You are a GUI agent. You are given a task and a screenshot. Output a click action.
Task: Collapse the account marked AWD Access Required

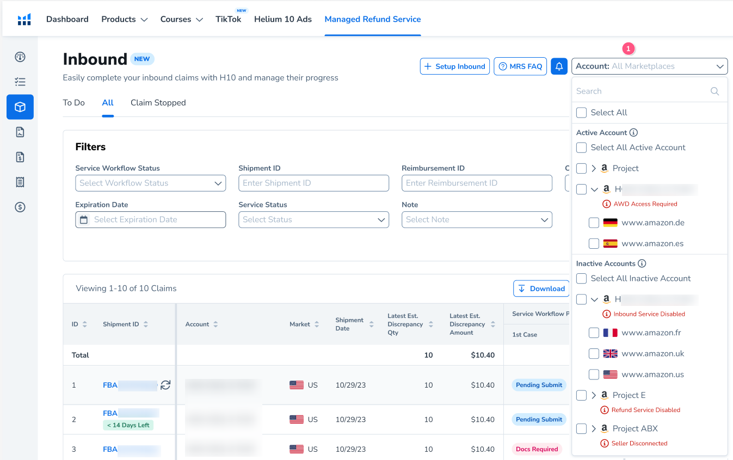click(594, 189)
